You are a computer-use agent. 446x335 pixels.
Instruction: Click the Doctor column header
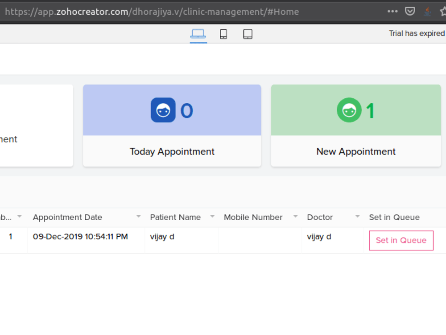[320, 218]
